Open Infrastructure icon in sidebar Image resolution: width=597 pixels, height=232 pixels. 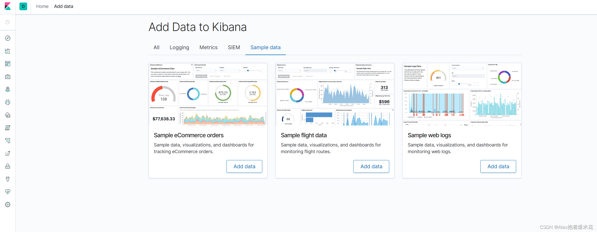[8, 115]
